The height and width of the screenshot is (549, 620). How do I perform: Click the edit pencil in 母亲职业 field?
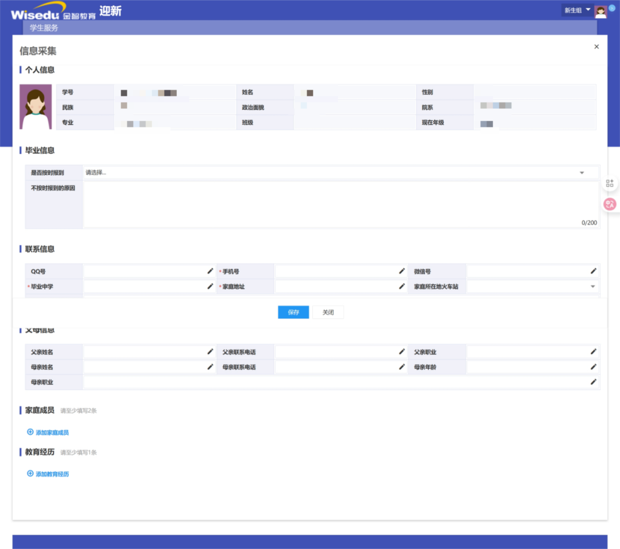pos(594,382)
